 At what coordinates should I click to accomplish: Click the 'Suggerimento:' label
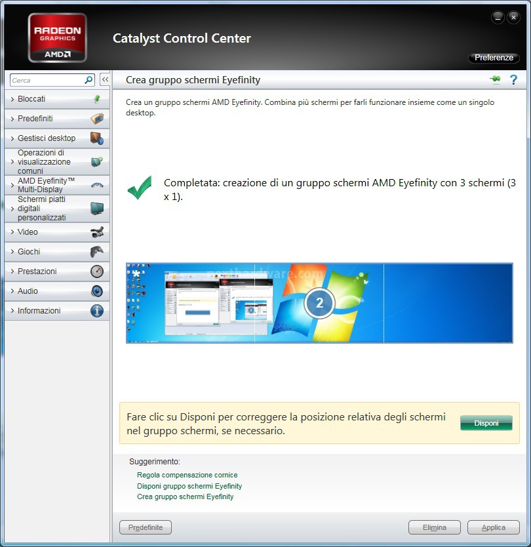tap(155, 462)
